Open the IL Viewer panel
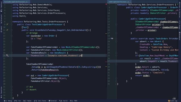Viewport: 181px width, 102px height. (x=180, y=25)
